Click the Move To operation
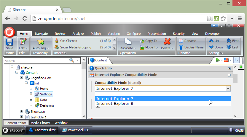 (148, 47)
